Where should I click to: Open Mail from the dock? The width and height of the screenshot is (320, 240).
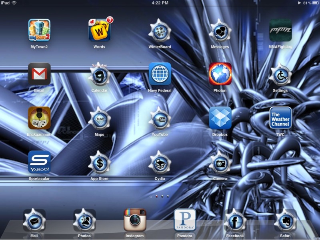pos(34,220)
